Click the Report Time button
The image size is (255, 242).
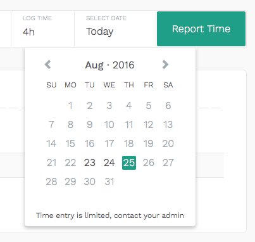point(201,29)
